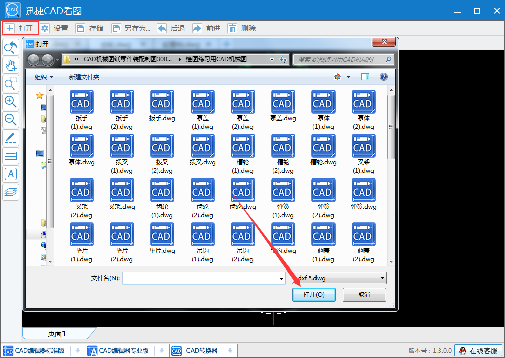The image size is (505, 358).
Task: Select file 阀盖 (1).dwg
Action: click(x=324, y=242)
